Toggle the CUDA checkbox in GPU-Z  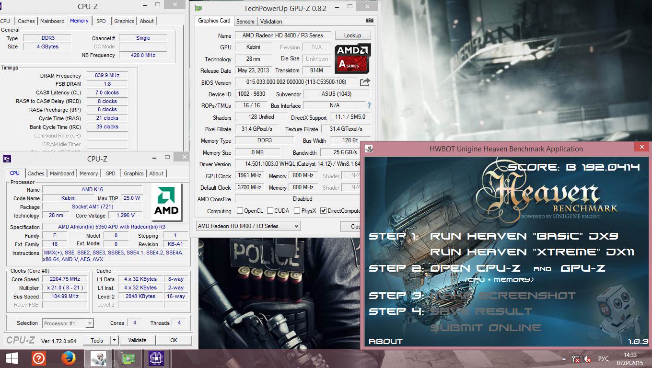tap(270, 211)
